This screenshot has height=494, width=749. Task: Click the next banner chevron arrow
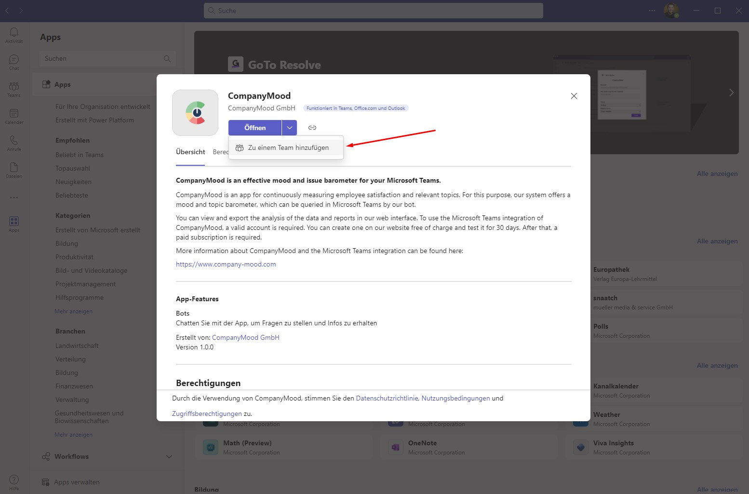(x=731, y=93)
